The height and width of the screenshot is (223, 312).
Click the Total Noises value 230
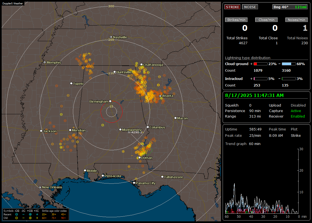304,43
